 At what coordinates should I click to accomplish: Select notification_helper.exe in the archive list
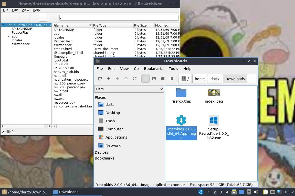71,80
